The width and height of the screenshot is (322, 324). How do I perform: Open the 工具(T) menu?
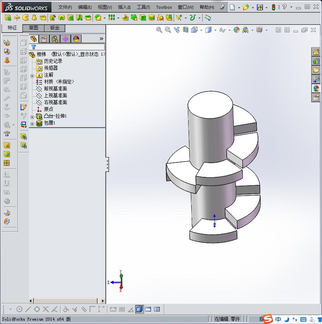click(143, 7)
